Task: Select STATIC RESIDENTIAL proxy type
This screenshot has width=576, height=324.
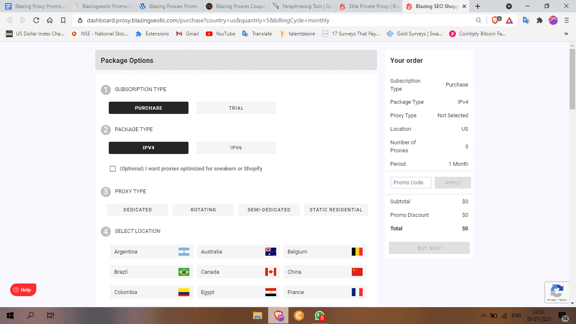Action: [x=336, y=210]
